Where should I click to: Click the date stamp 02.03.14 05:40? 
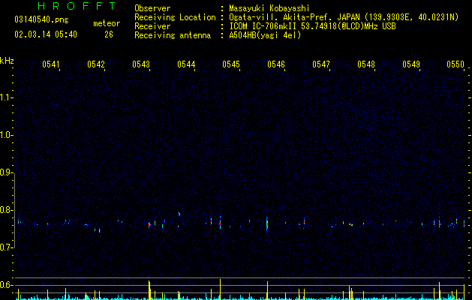(x=46, y=34)
